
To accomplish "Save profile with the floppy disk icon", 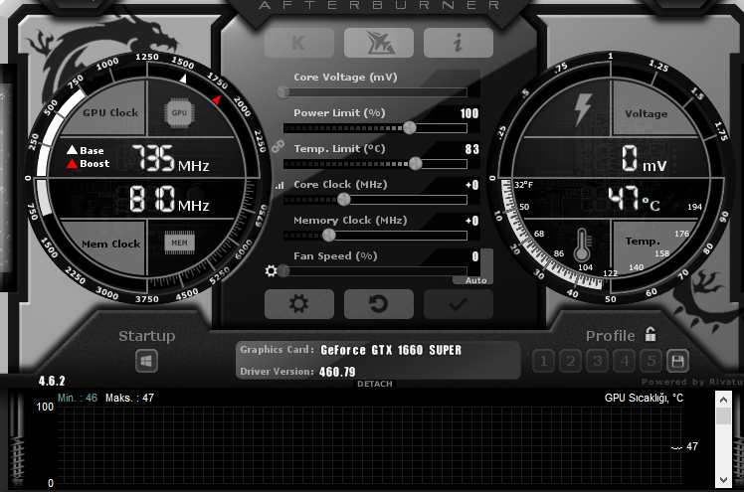I will [x=677, y=361].
